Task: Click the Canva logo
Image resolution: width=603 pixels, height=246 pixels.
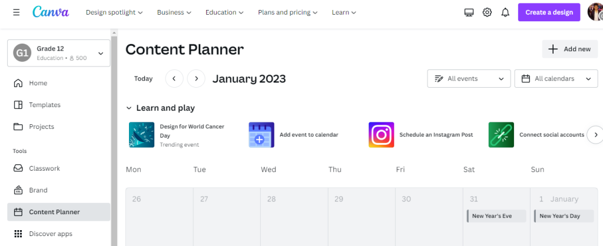Action: click(51, 12)
